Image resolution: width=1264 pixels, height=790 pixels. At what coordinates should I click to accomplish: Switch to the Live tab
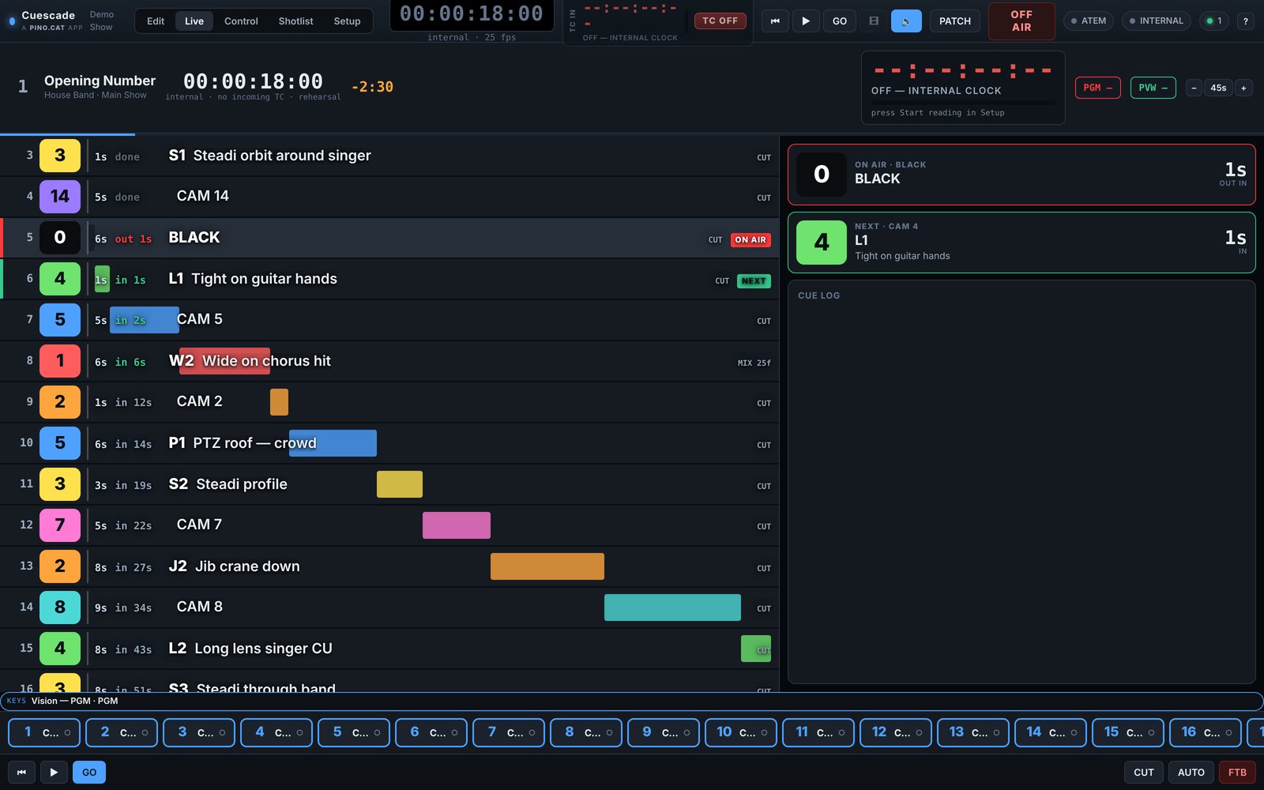(x=194, y=21)
